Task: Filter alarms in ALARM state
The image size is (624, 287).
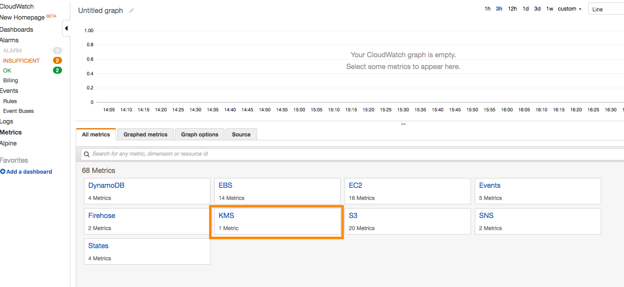Action: (13, 51)
